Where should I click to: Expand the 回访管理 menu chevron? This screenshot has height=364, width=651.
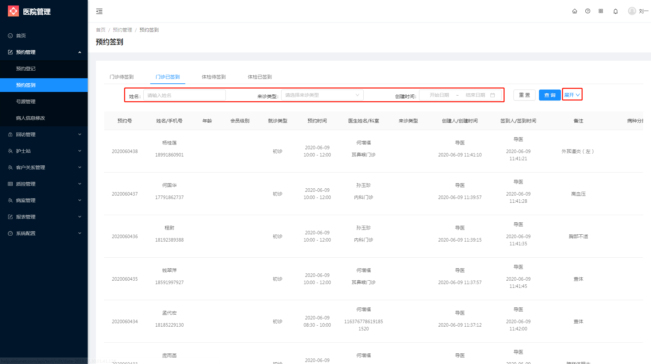[x=80, y=134]
